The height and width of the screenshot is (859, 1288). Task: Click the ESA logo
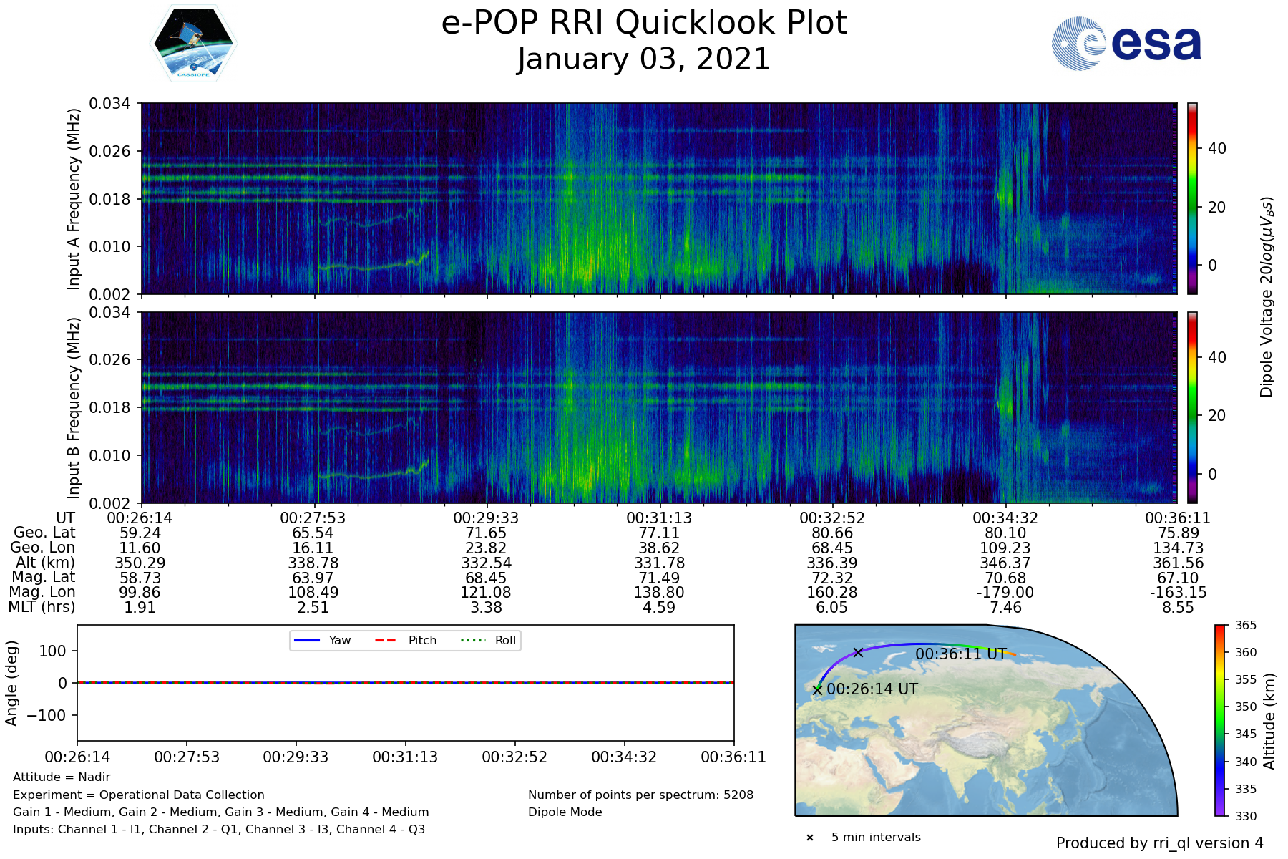click(1126, 44)
